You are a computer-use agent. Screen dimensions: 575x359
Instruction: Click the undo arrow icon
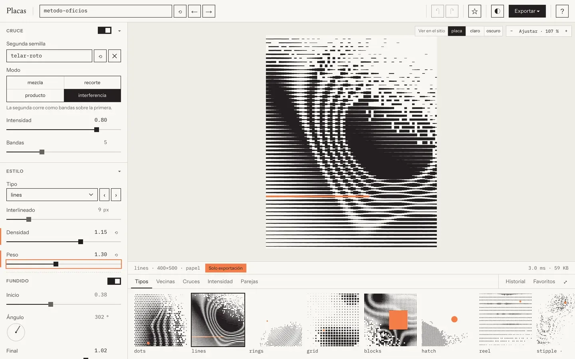[x=438, y=11]
